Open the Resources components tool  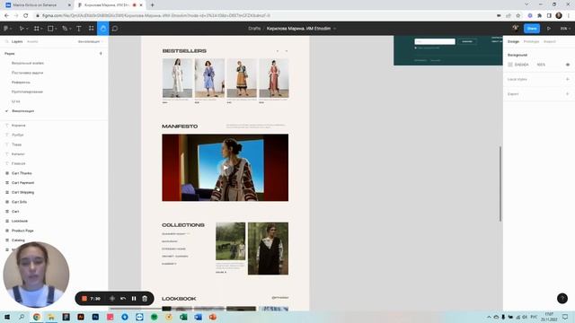tap(91, 28)
